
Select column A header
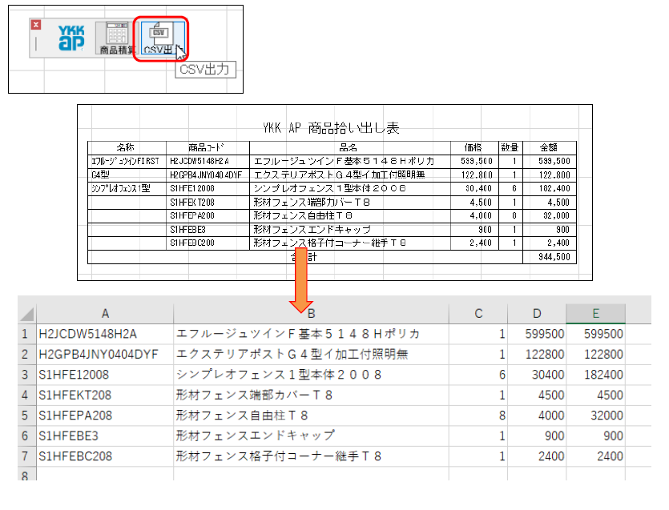click(105, 314)
